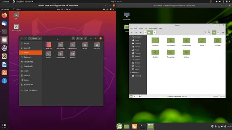
Task: Switch Mint file manager to list view
Action: (x=218, y=32)
